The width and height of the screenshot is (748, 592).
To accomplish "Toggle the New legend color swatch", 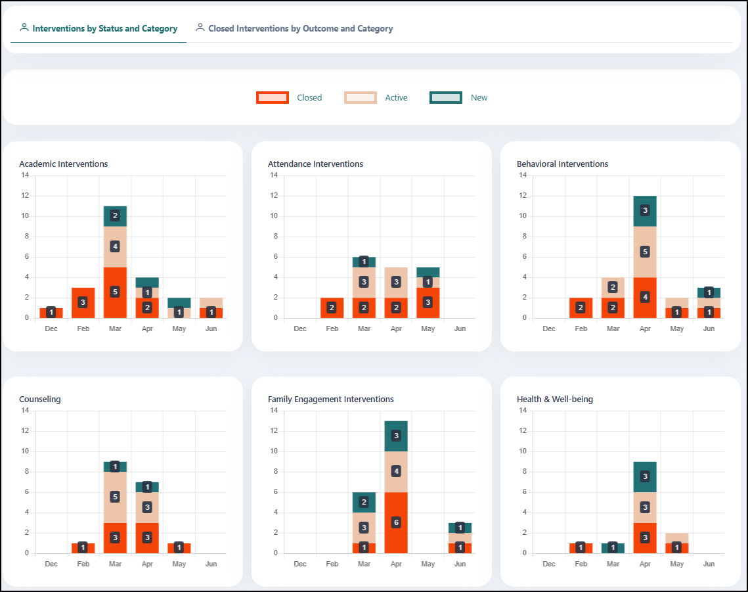I will coord(445,97).
